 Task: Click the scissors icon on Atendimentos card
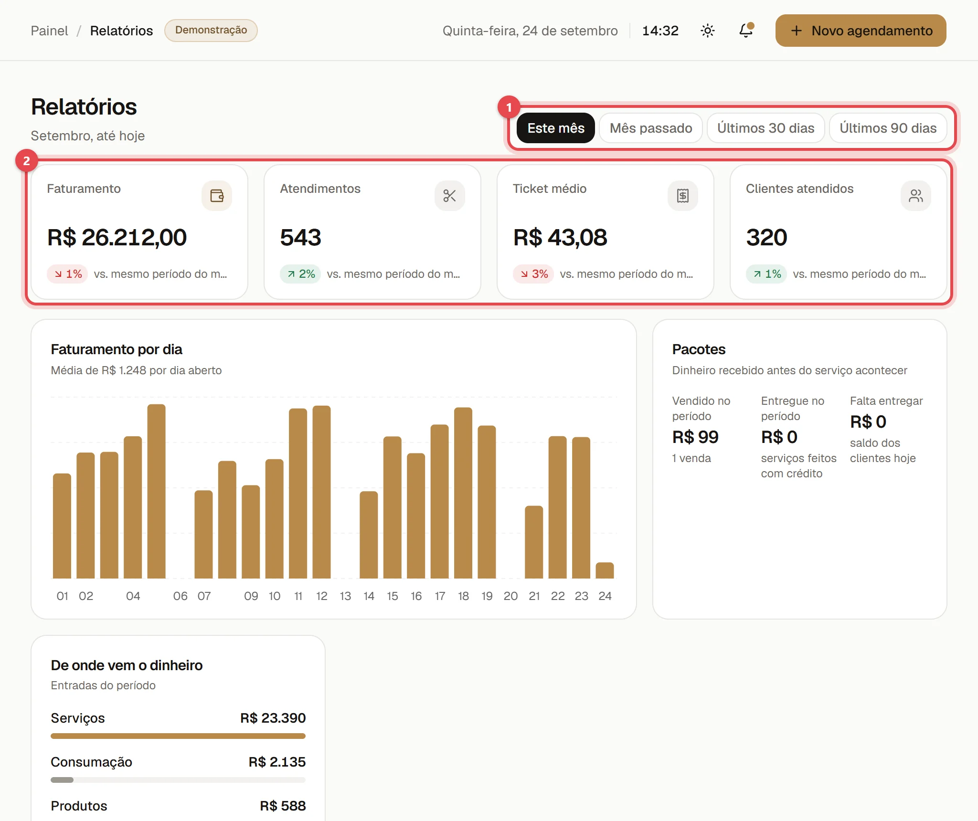[450, 196]
